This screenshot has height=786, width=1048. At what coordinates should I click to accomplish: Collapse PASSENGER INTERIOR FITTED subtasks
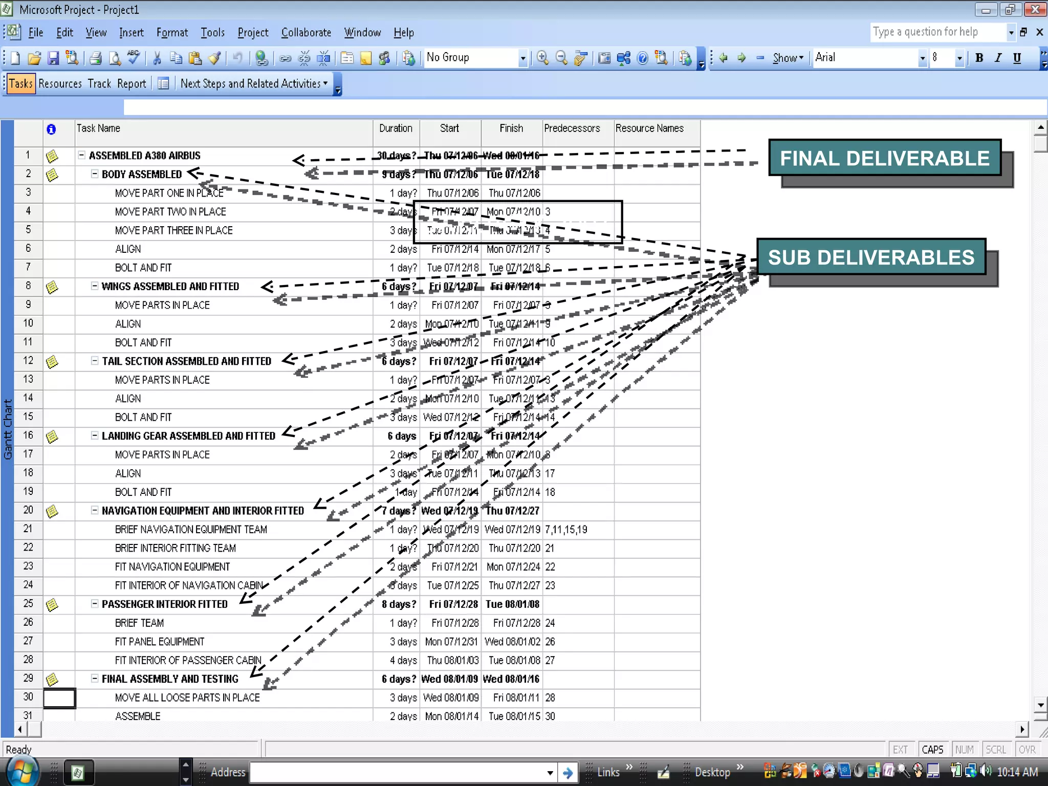click(x=95, y=604)
